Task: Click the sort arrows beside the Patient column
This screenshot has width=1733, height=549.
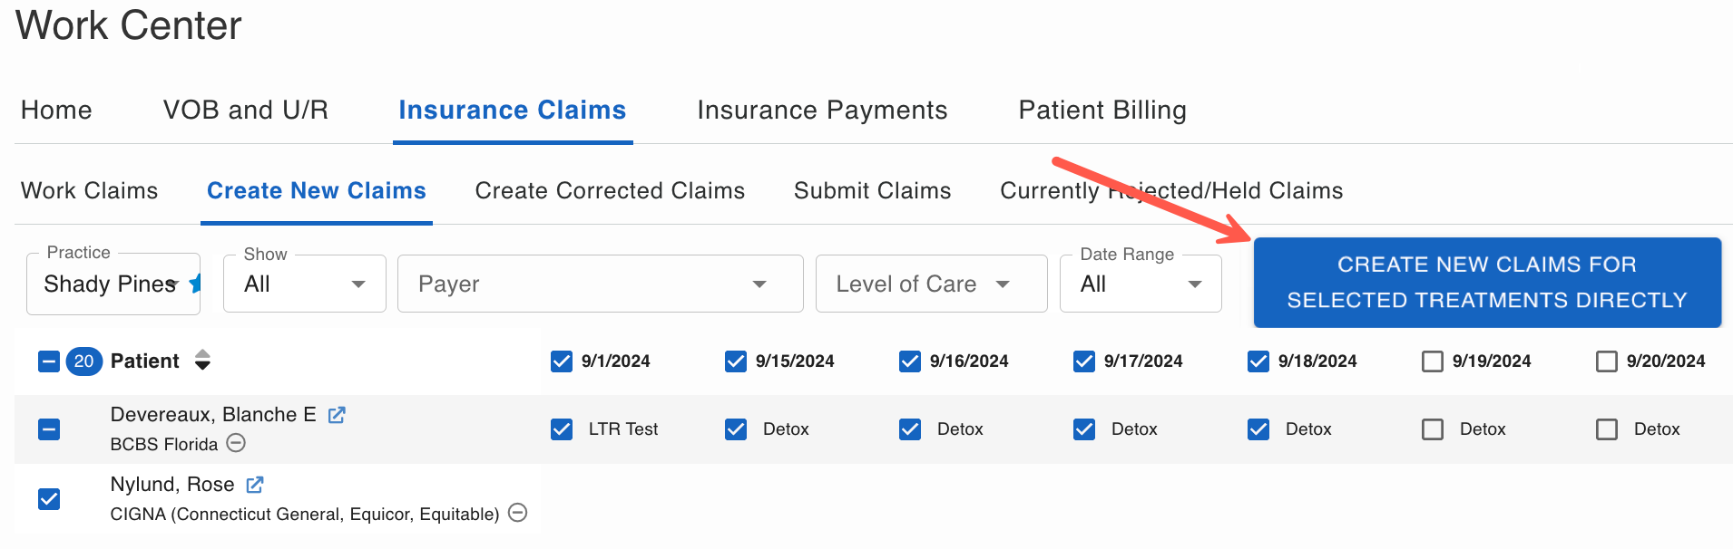Action: click(202, 361)
